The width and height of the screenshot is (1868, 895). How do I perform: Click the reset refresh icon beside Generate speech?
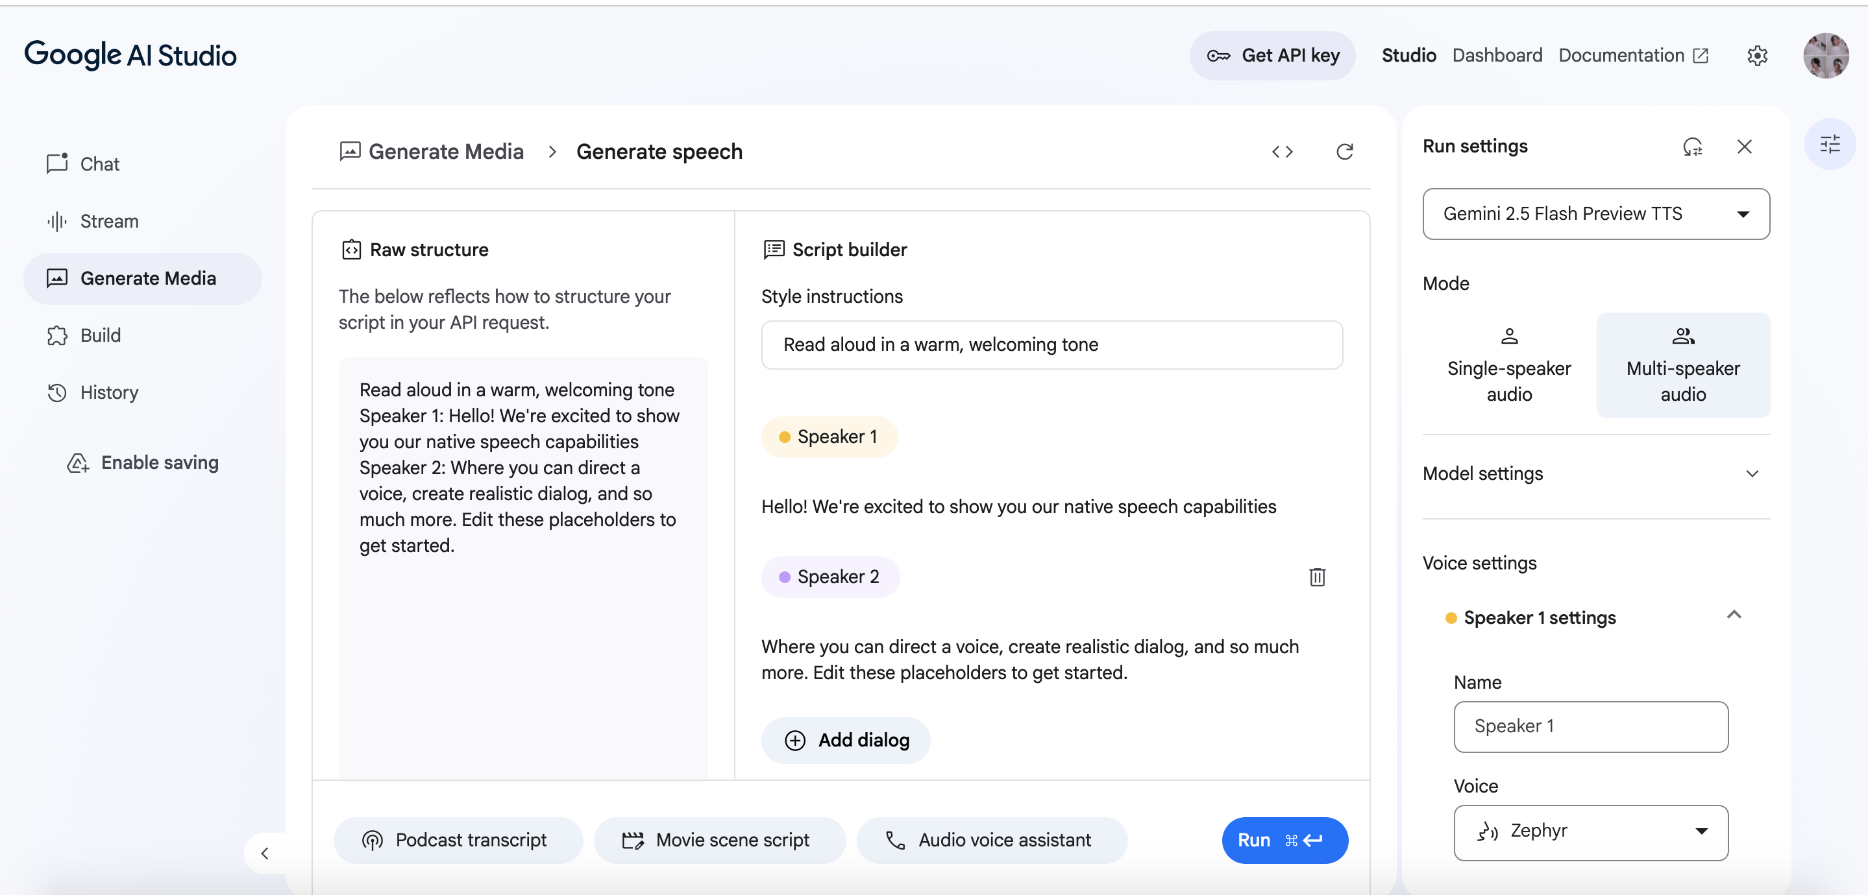tap(1344, 152)
